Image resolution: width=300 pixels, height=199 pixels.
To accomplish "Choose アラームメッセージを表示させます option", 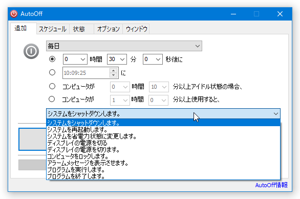I will [x=163, y=163].
